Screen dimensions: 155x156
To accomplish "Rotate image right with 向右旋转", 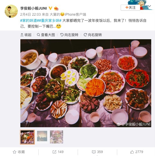I will coord(93,35).
